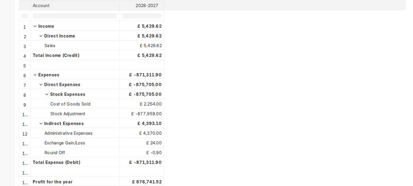Click the Direct Income label text
The height and width of the screenshot is (186, 413).
[x=59, y=36]
